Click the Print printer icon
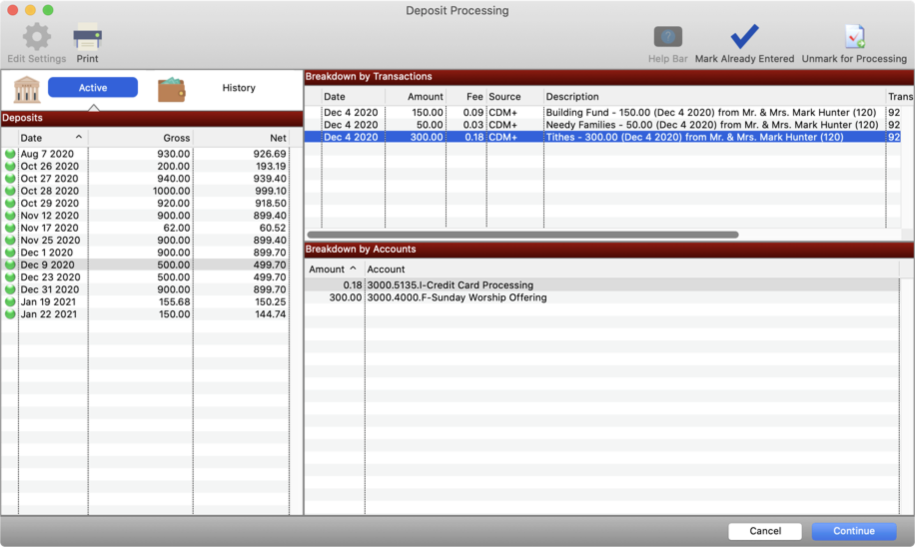The width and height of the screenshot is (915, 547). (x=87, y=38)
